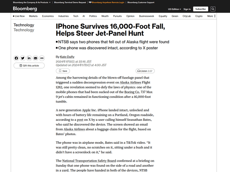Open Bloomberg Terminal Demo Request

pyautogui.click(x=70, y=2)
